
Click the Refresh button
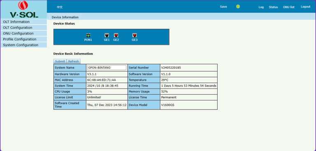[x=74, y=61]
